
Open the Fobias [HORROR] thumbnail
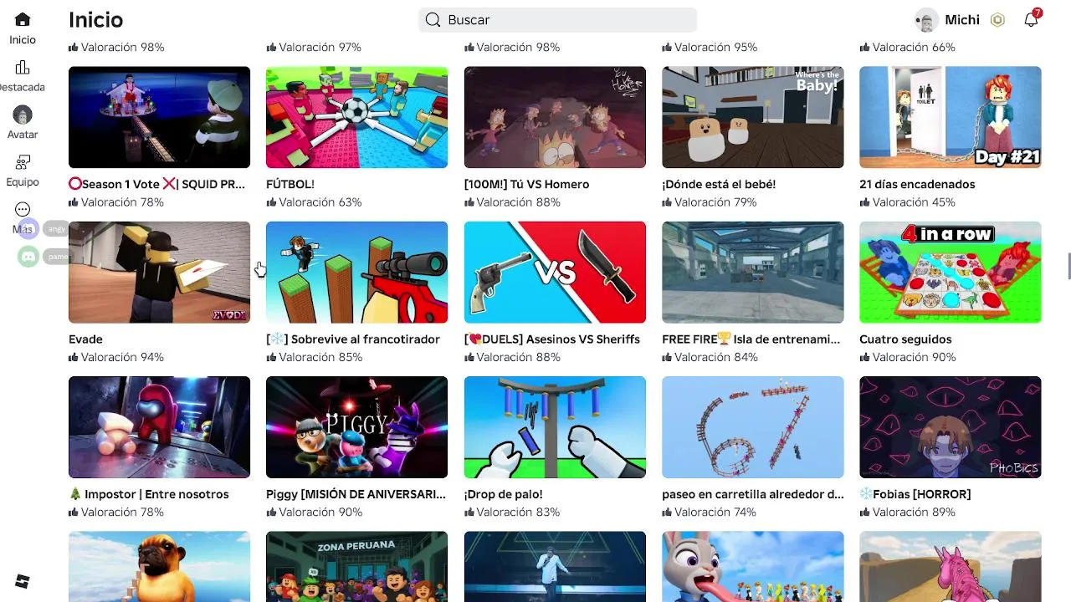point(951,427)
